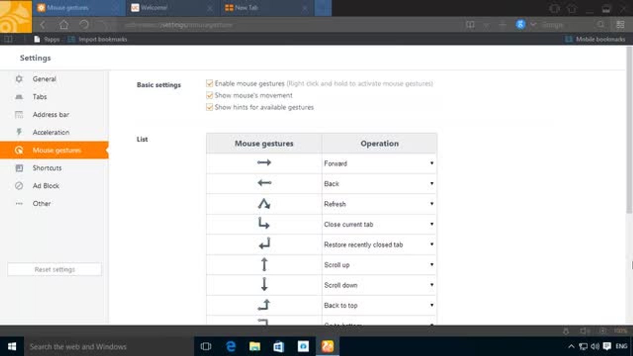Open the Windows Store taskbar icon
This screenshot has width=633, height=356.
[279, 346]
